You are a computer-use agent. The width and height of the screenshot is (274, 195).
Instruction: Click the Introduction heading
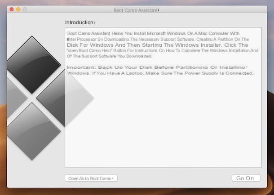pos(79,22)
